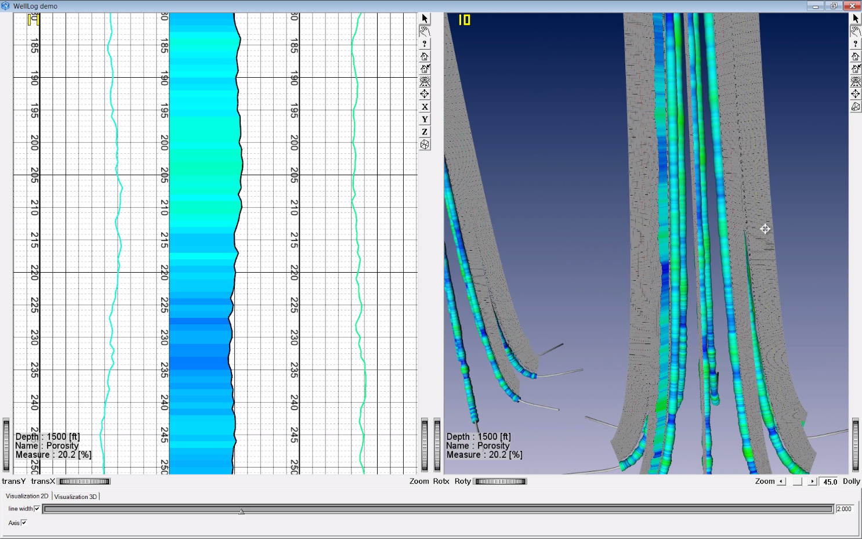Increase 3D Zoom with right arrow
Image resolution: width=862 pixels, height=539 pixels.
pos(812,482)
